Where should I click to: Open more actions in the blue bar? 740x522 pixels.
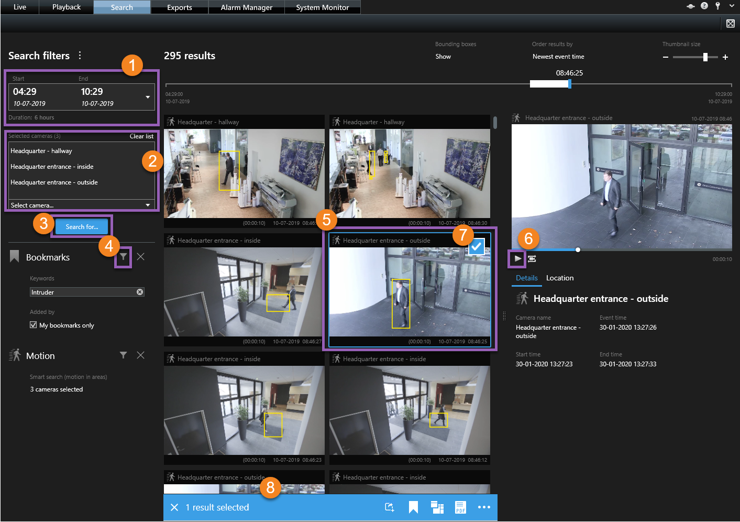[484, 507]
